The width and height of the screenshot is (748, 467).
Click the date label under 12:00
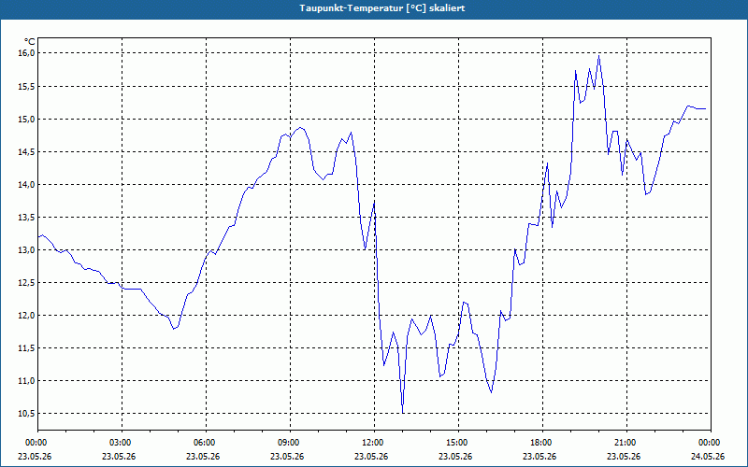pyautogui.click(x=371, y=456)
